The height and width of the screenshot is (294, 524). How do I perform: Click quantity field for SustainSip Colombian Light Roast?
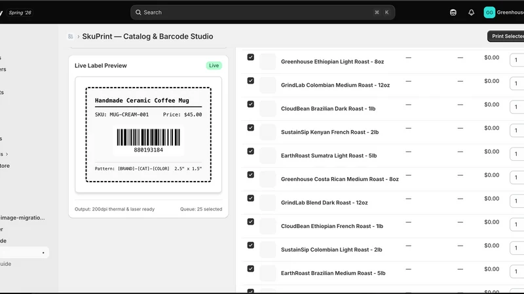pos(517,248)
